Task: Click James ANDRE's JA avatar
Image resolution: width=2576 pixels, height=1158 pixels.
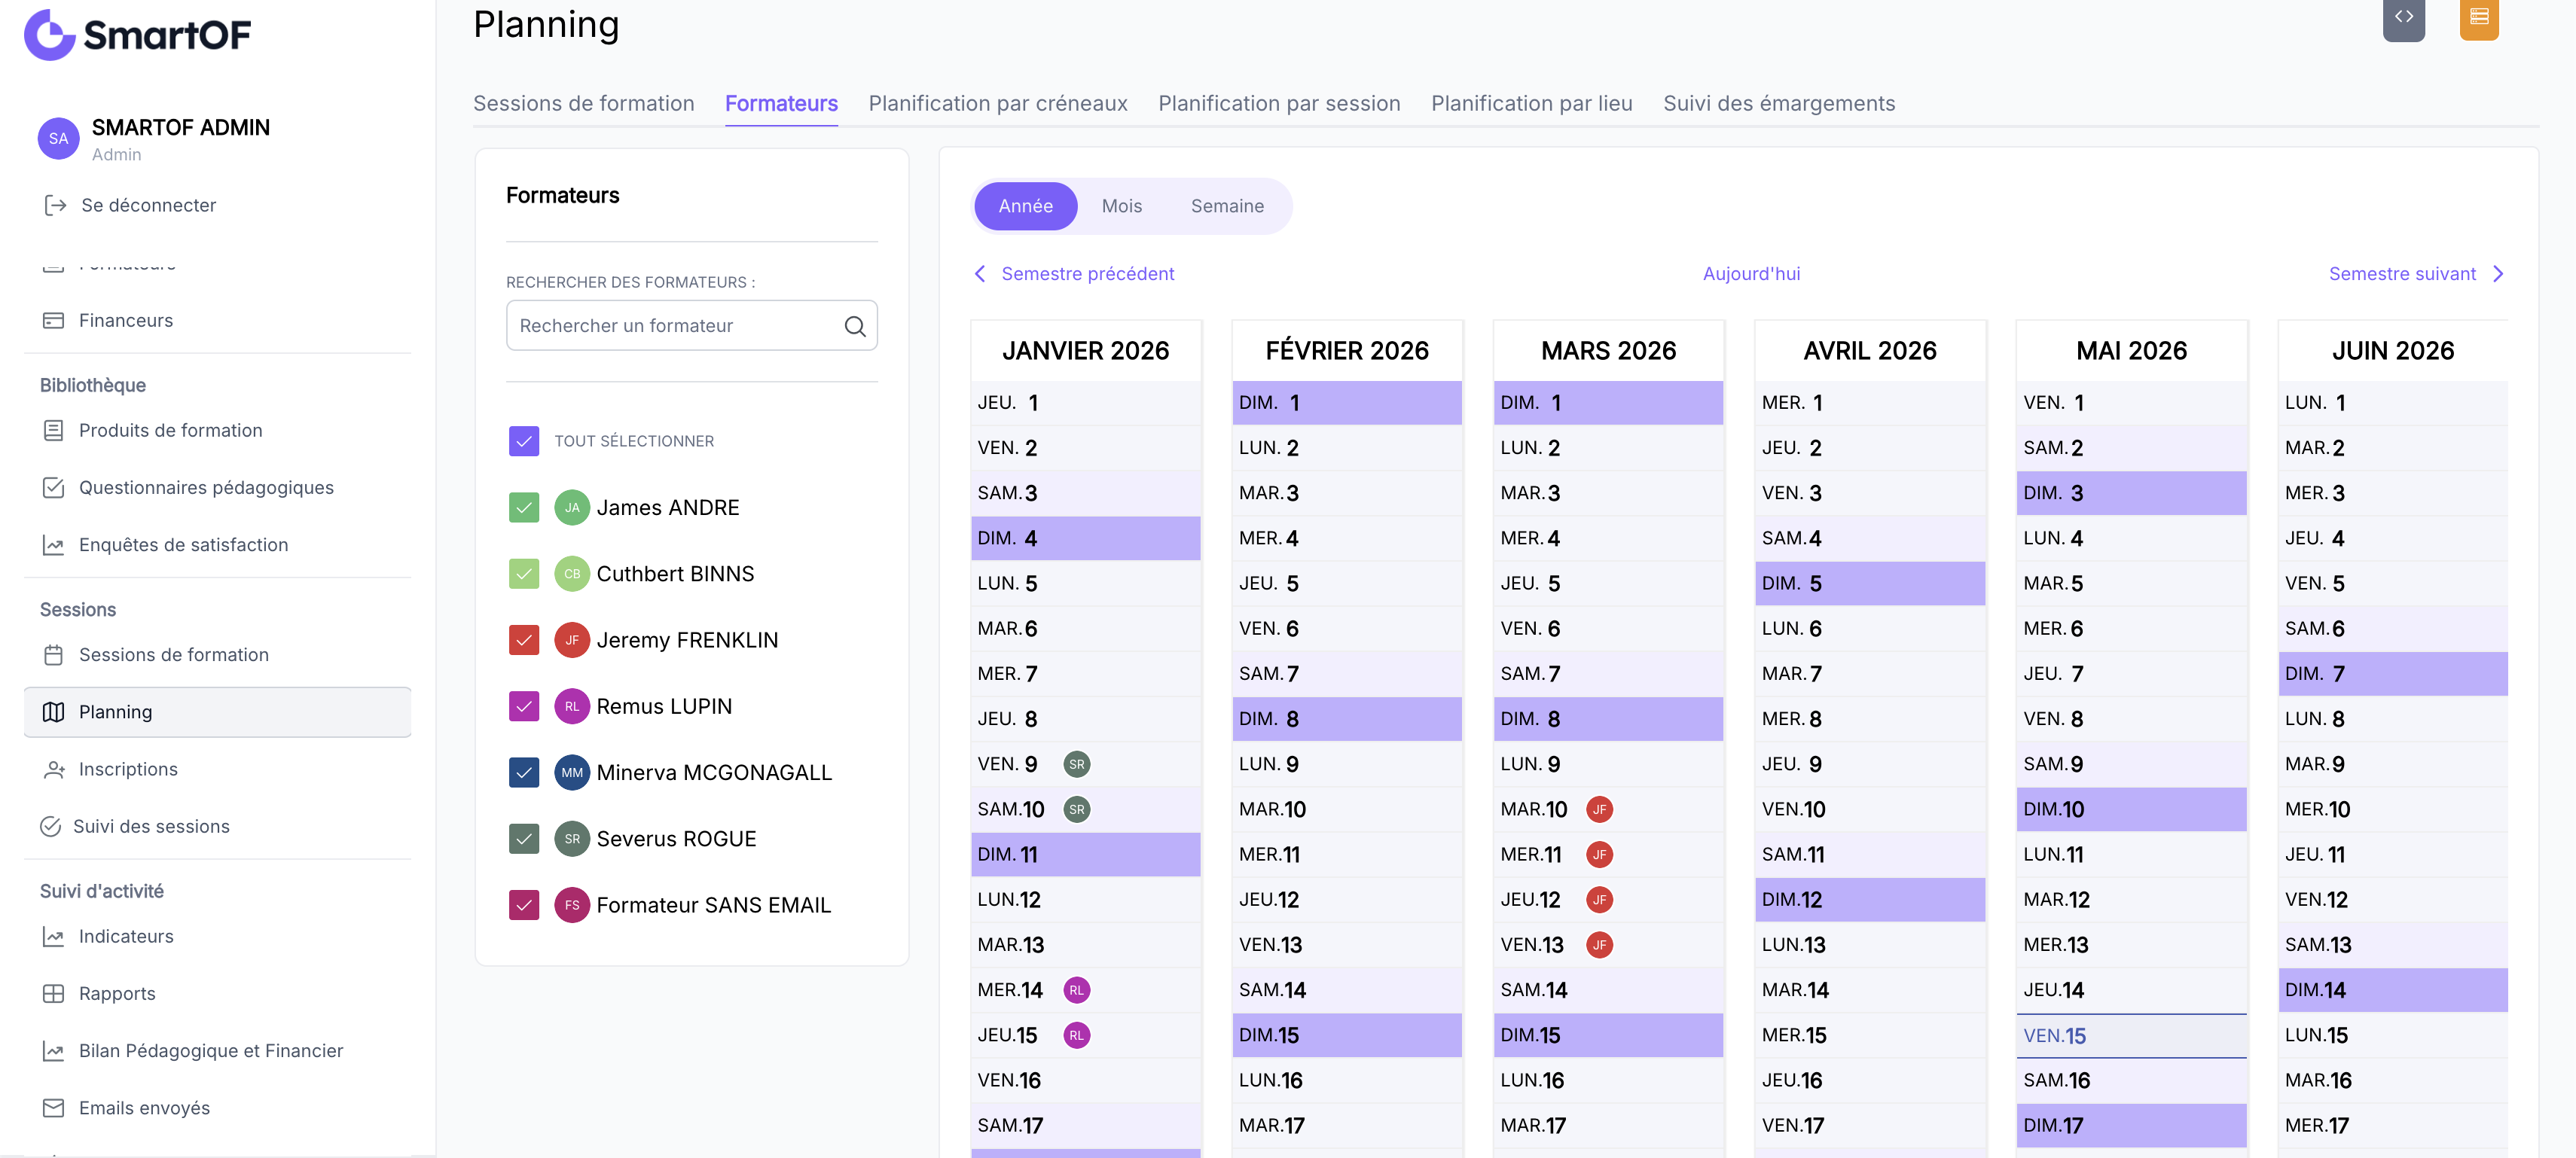Action: tap(572, 507)
